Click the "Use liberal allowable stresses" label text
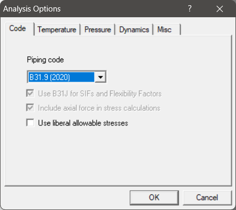Screen dimensions: 236x210 [83, 123]
